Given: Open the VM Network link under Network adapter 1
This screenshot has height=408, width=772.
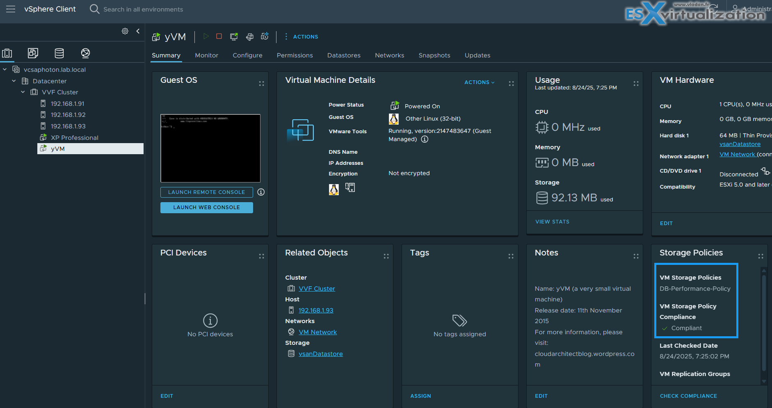Looking at the screenshot, I should (x=737, y=154).
